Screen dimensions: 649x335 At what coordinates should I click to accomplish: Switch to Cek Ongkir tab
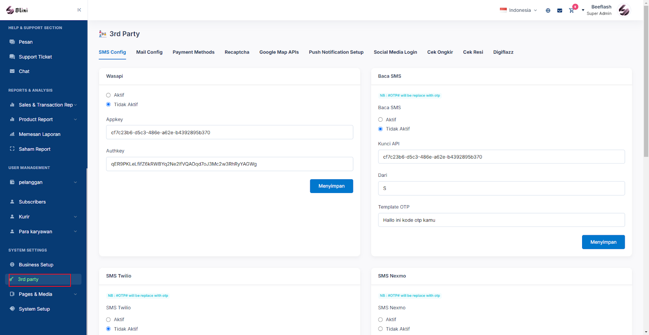click(440, 52)
